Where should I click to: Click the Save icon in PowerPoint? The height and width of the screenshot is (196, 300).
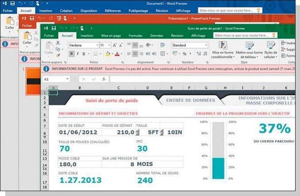[x=32, y=18]
